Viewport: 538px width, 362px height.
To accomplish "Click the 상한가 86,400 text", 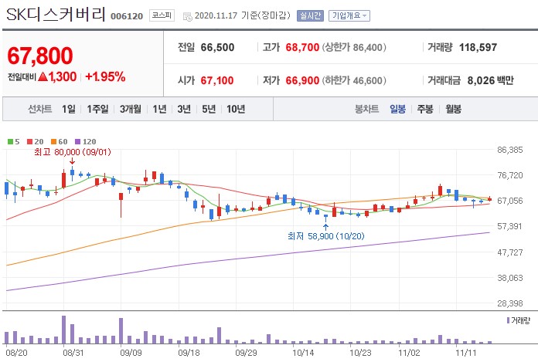I will pos(354,47).
